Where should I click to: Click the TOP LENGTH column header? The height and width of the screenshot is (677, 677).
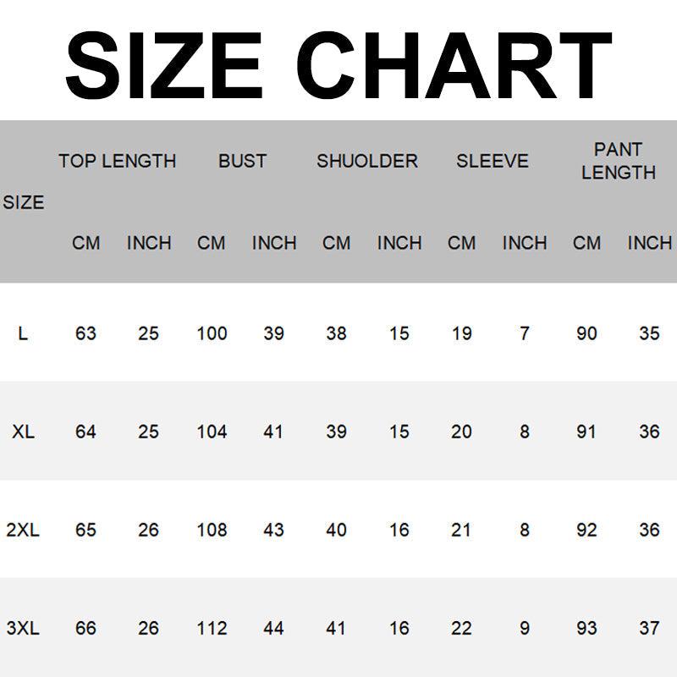tap(117, 161)
